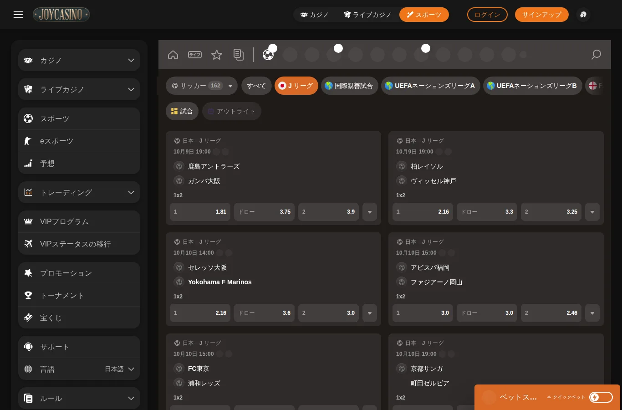Filter by UEFAネーションズリーグA
This screenshot has height=410, width=622.
click(430, 86)
